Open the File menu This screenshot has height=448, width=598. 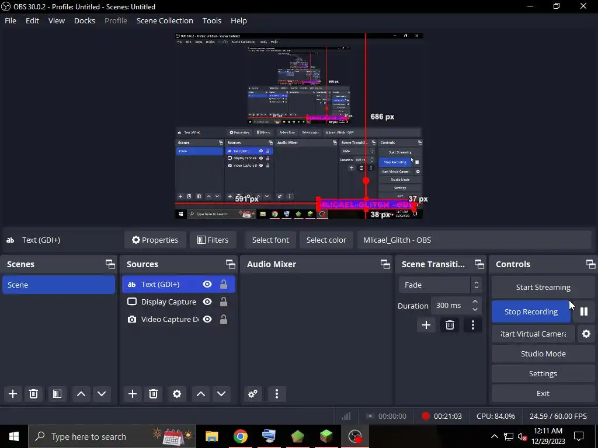(11, 20)
